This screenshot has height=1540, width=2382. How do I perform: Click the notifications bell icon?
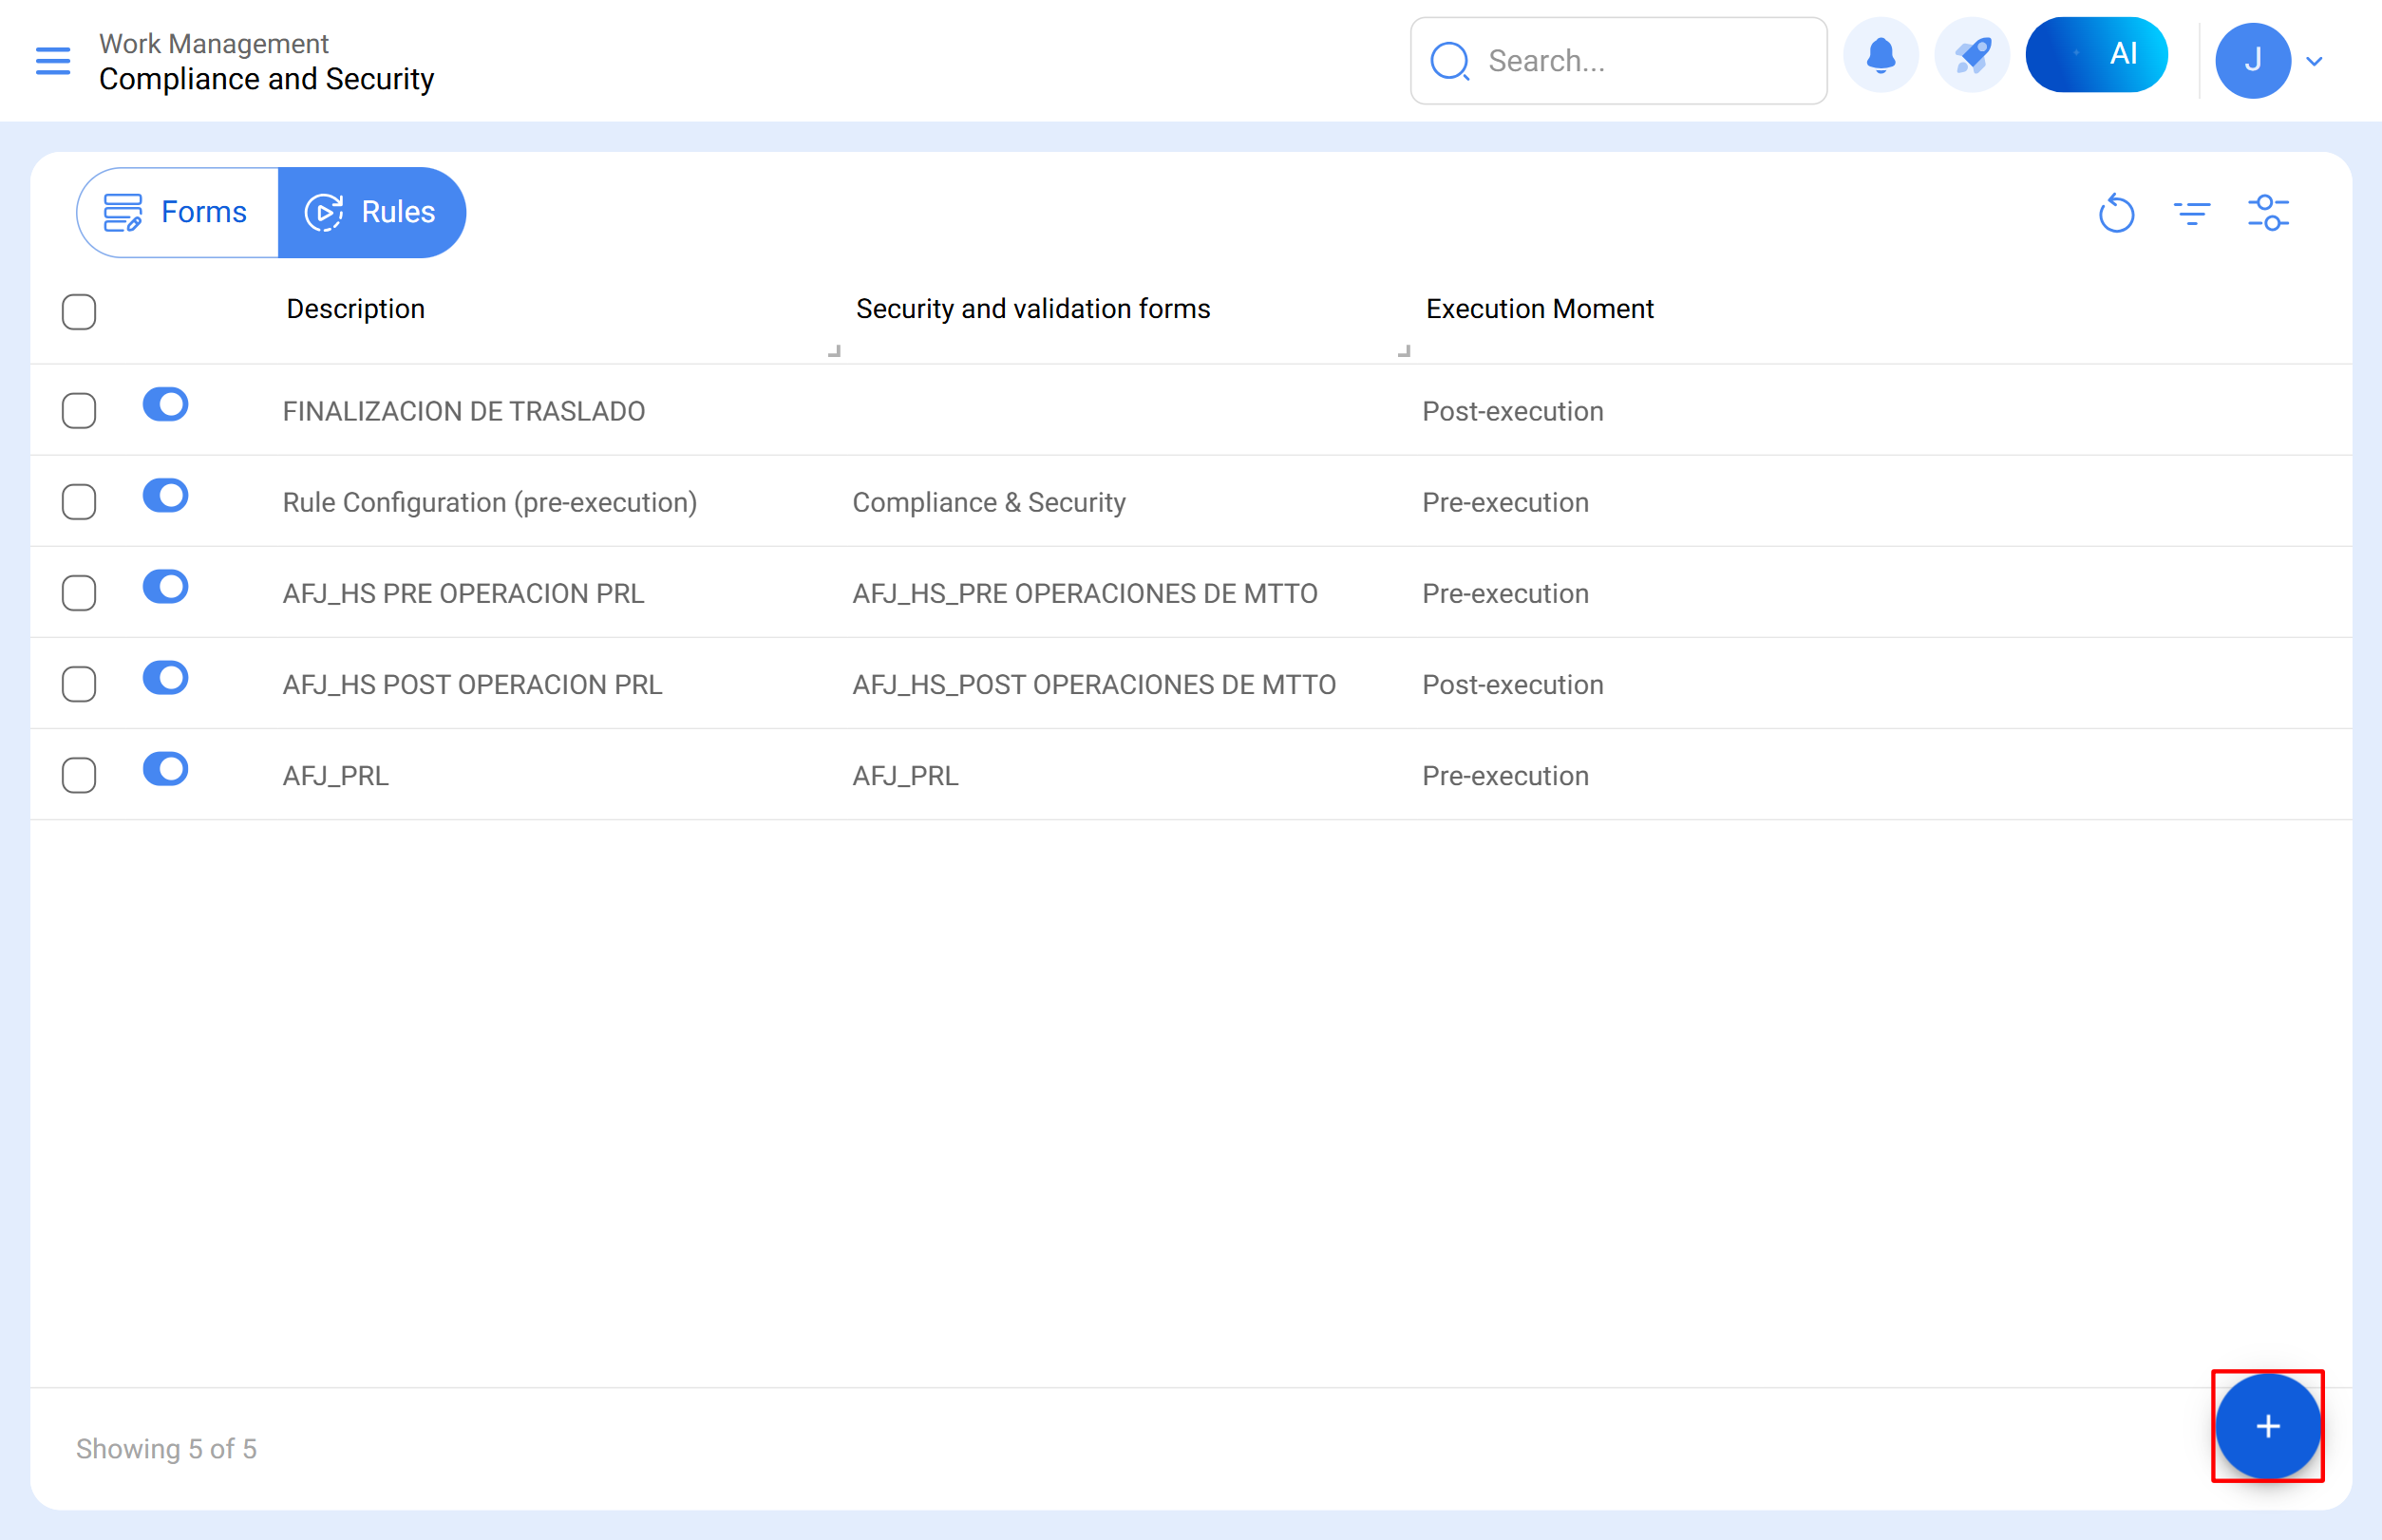1881,56
